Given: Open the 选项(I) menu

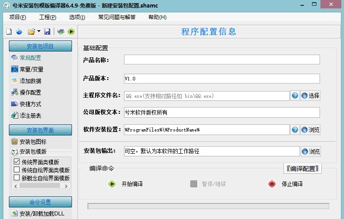Looking at the screenshot, I should pyautogui.click(x=77, y=17).
